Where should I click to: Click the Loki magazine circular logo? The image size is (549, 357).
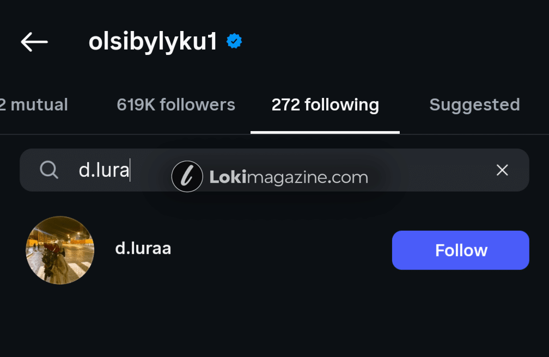click(x=187, y=176)
